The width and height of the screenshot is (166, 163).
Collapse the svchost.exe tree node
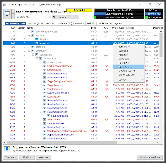coord(37,58)
